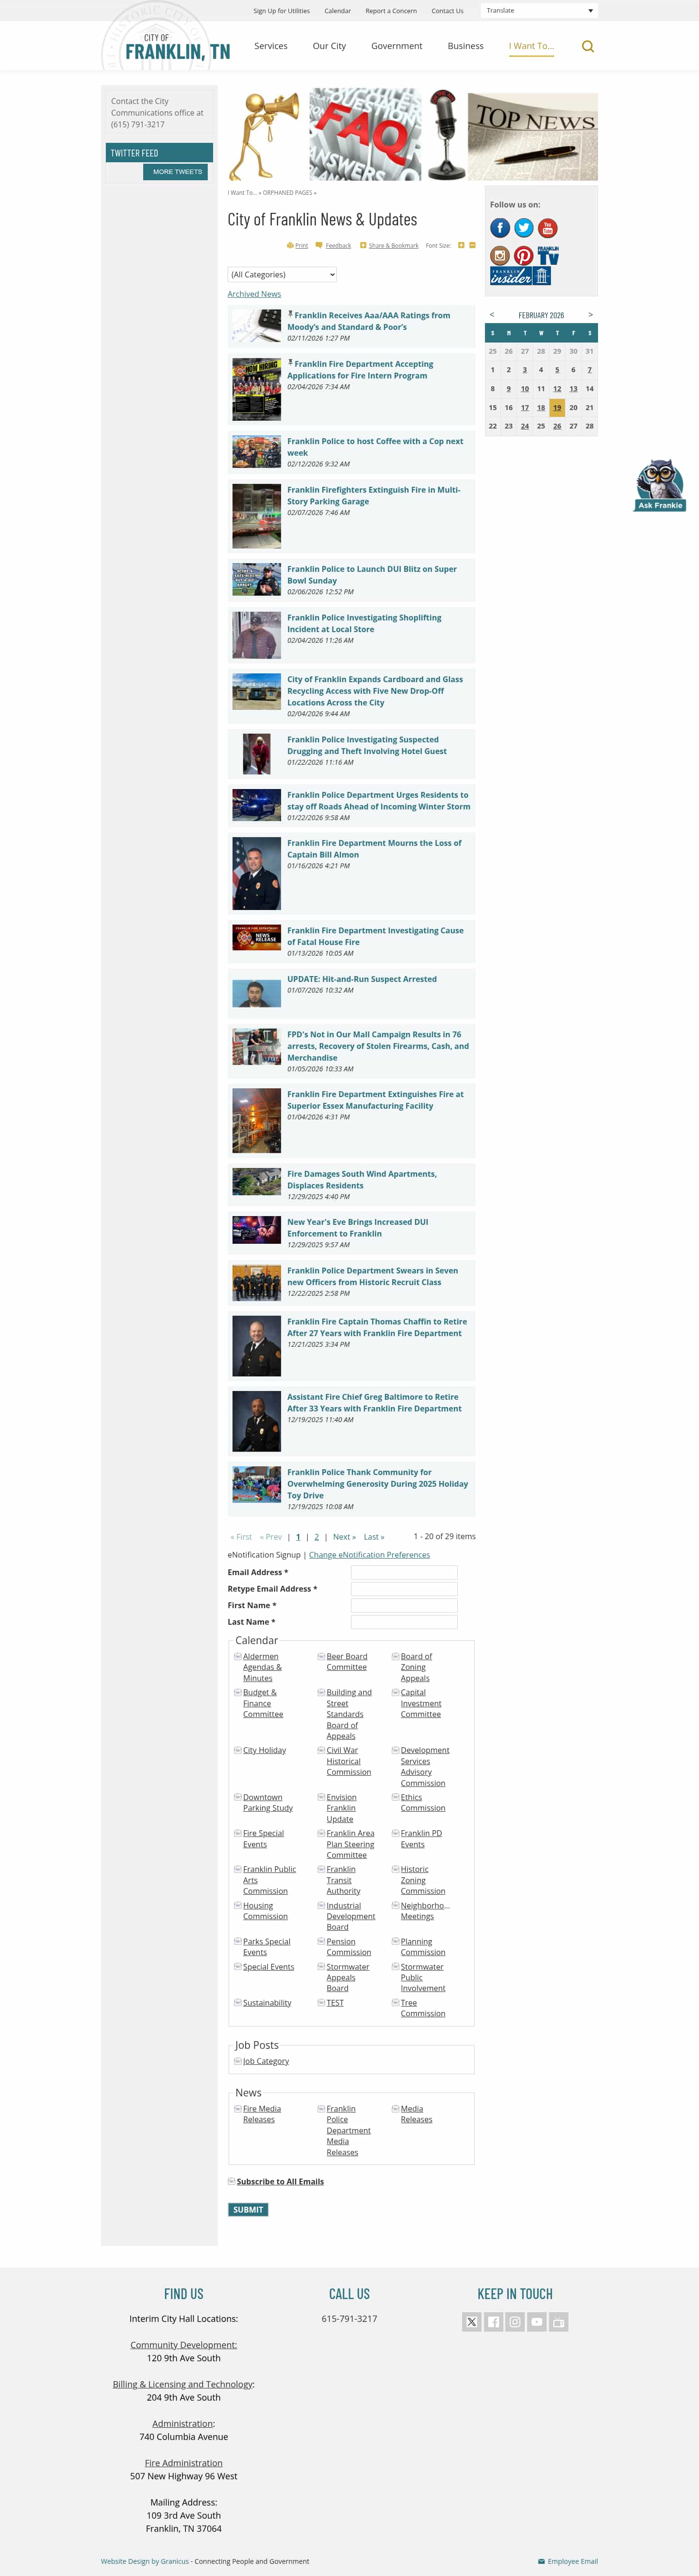Open Report a Concern link
The image size is (699, 2576).
pos(390,11)
